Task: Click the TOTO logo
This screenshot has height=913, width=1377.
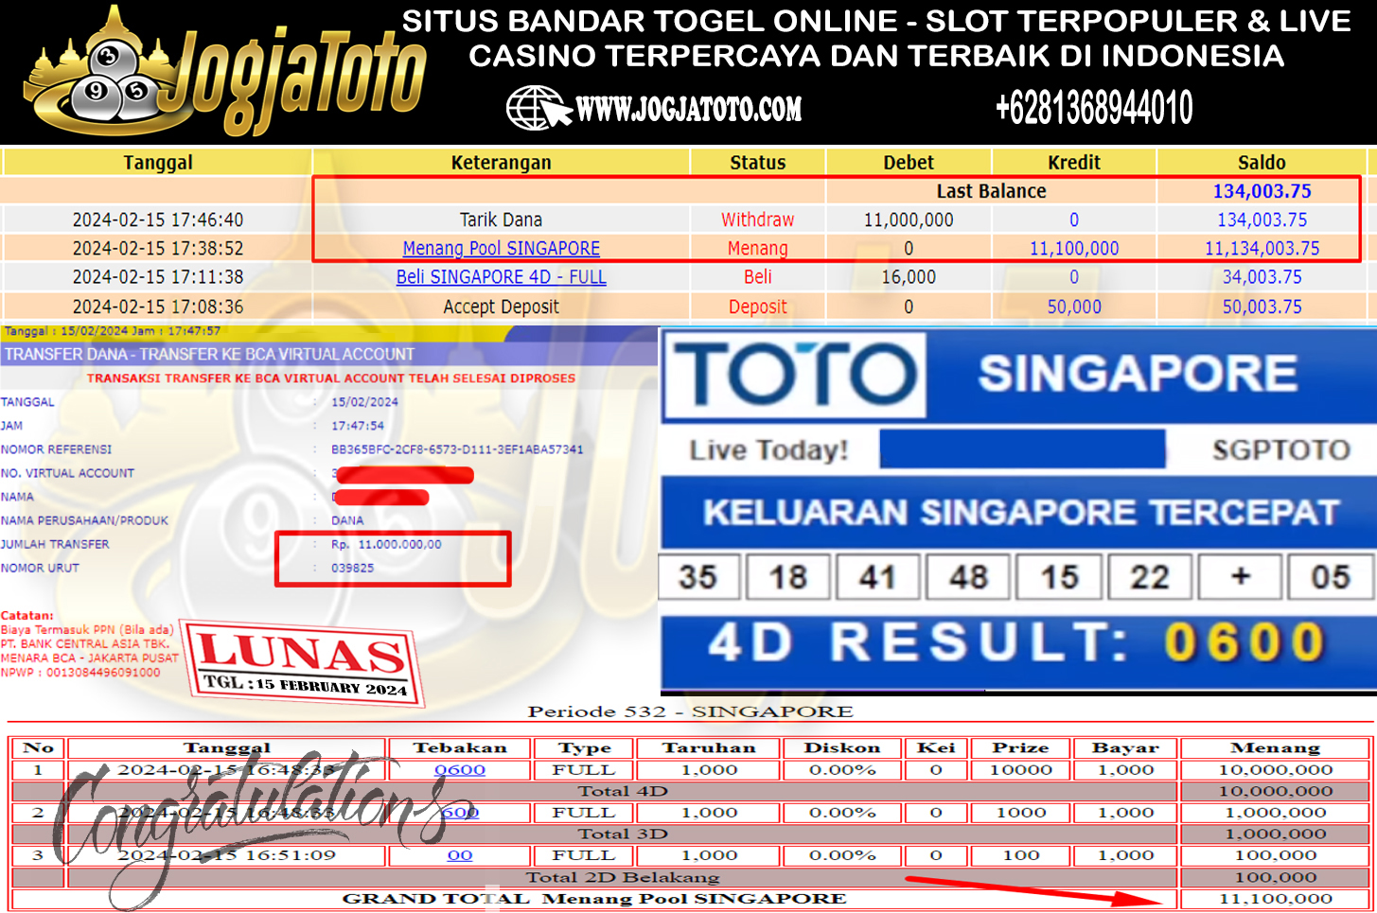Action: [x=795, y=375]
